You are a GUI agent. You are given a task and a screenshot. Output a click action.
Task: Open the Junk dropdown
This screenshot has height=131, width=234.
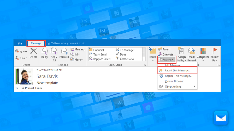pos(21,58)
